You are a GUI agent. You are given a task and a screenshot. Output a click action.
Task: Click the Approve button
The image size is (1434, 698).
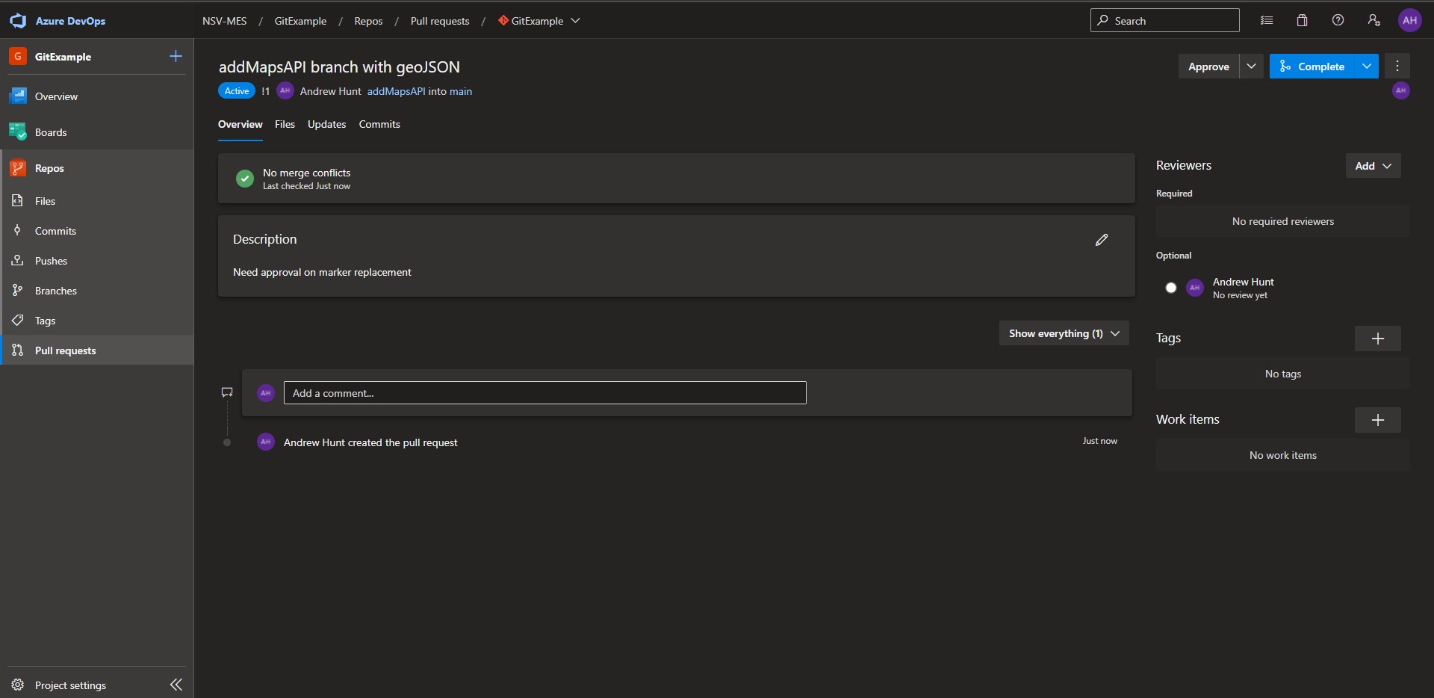[x=1208, y=66]
